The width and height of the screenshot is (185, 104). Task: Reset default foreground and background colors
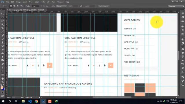click(1, 85)
